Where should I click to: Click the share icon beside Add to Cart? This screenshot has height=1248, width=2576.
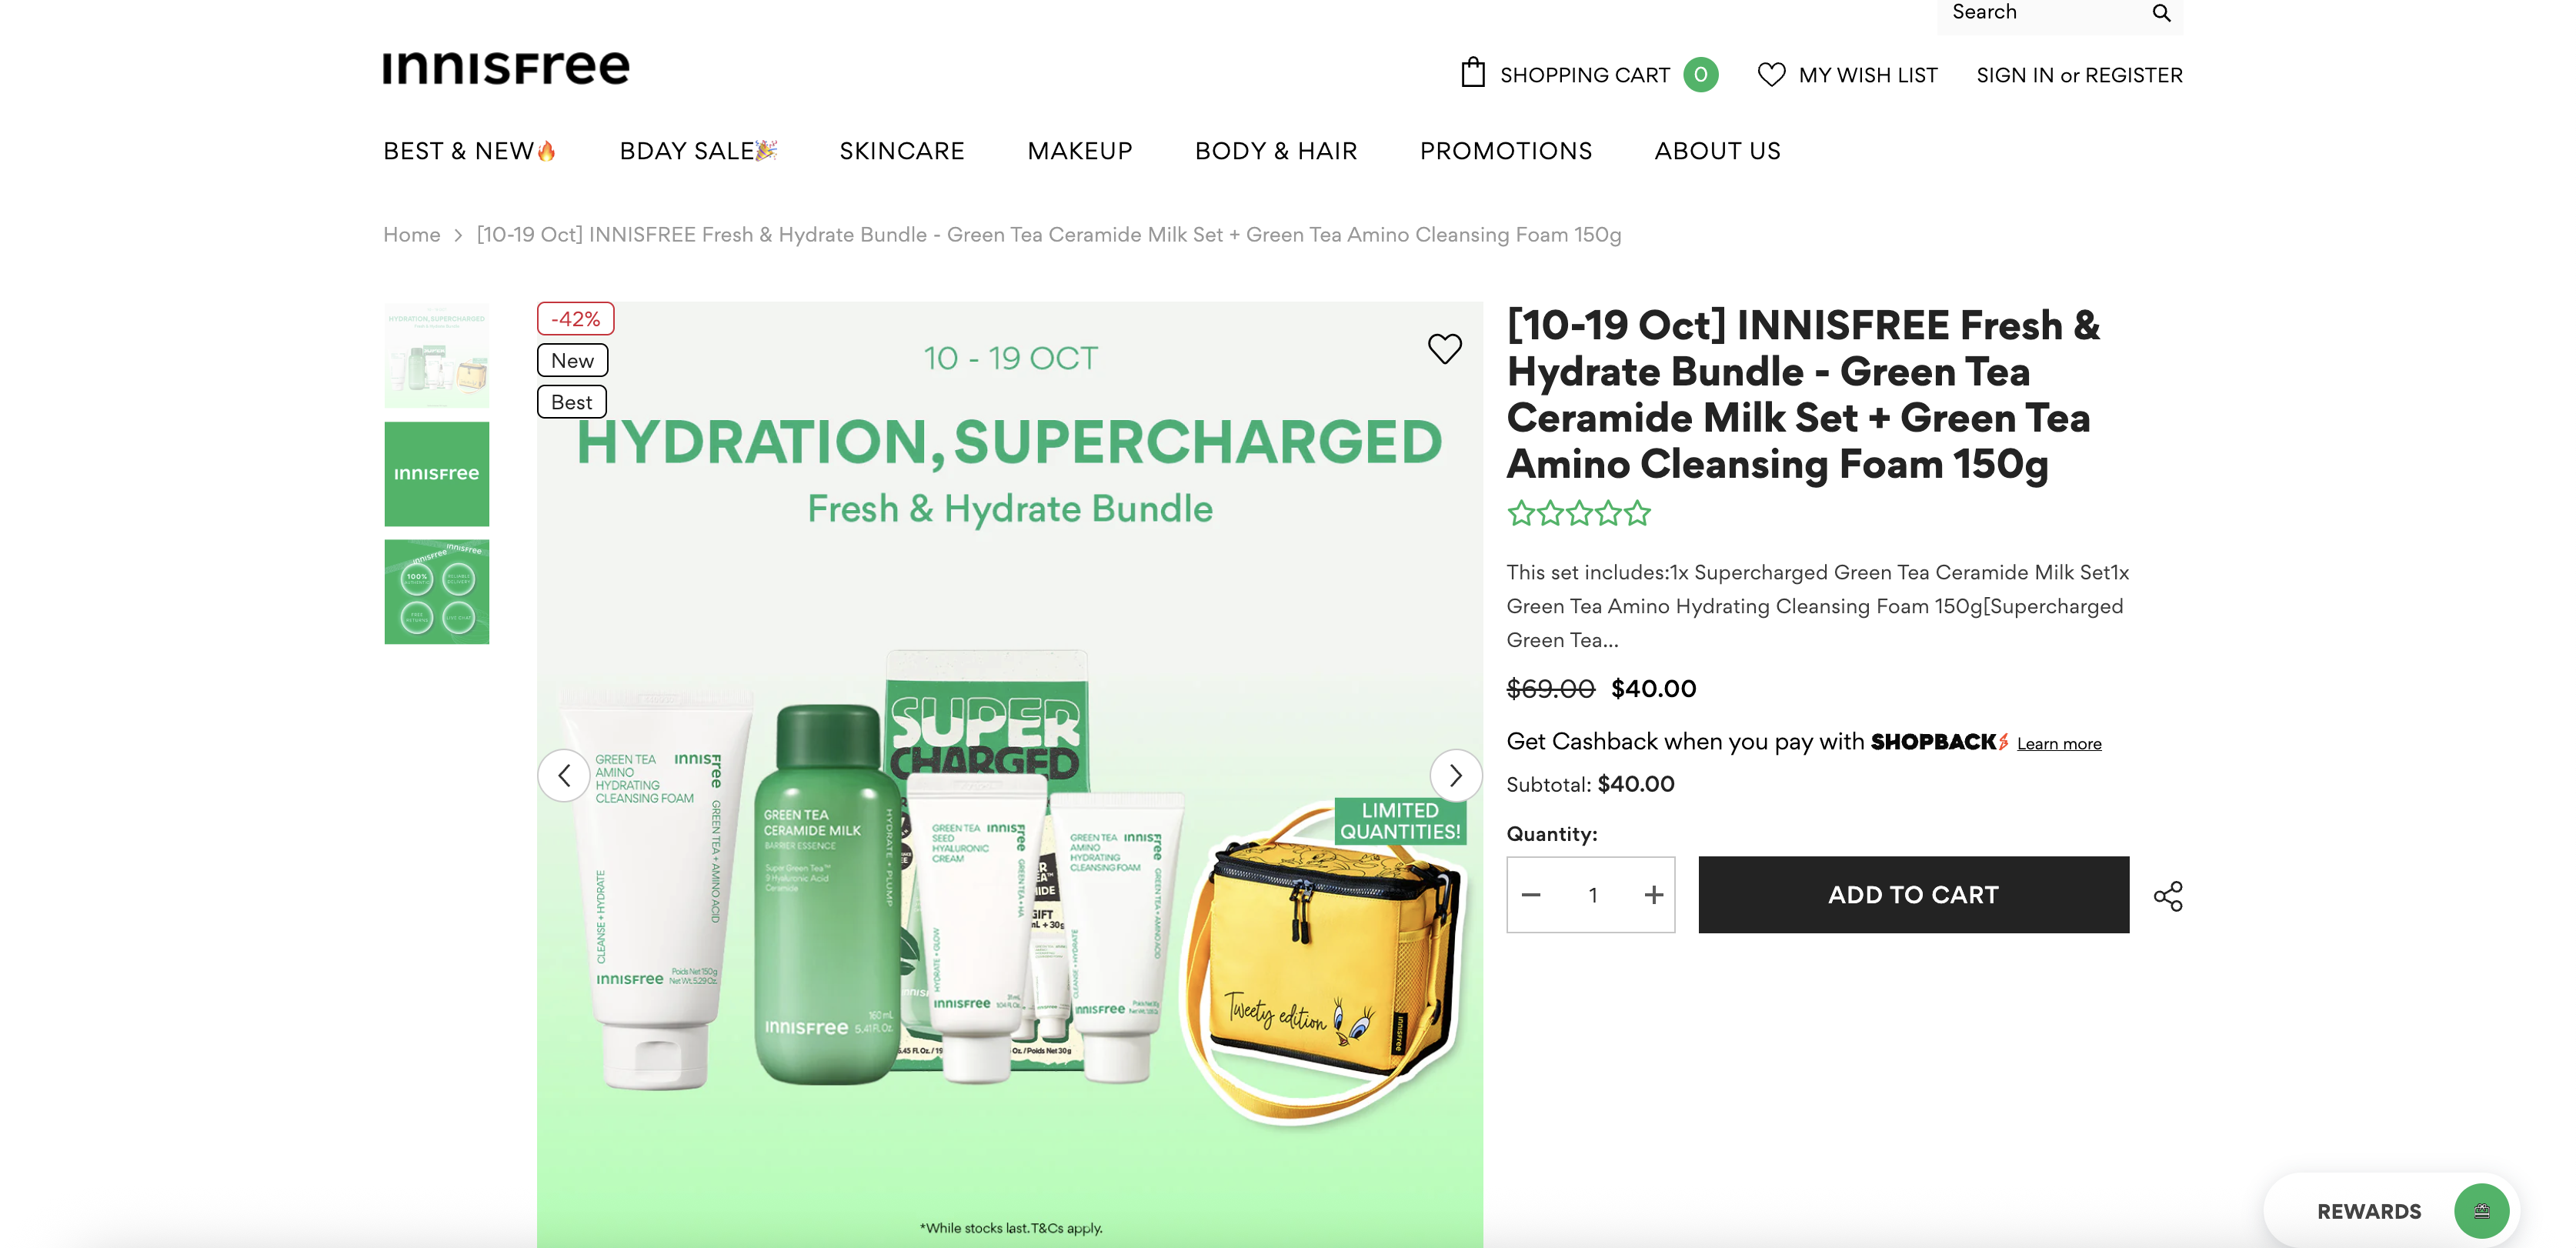tap(2168, 895)
